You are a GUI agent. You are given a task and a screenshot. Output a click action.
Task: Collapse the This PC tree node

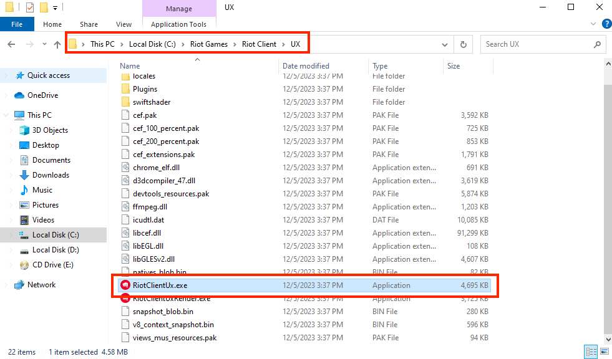click(6, 115)
